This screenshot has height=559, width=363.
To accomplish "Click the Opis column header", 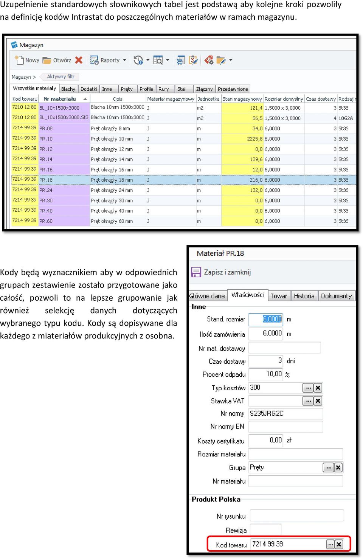I will [x=118, y=99].
